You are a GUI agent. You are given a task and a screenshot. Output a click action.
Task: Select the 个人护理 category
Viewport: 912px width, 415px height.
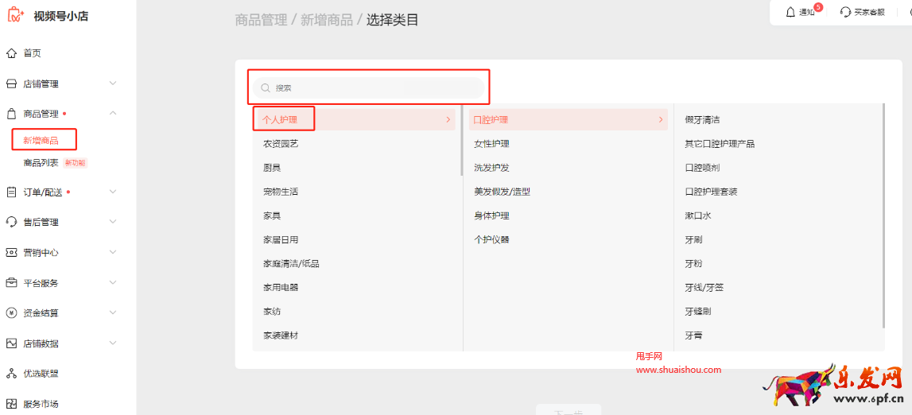281,119
